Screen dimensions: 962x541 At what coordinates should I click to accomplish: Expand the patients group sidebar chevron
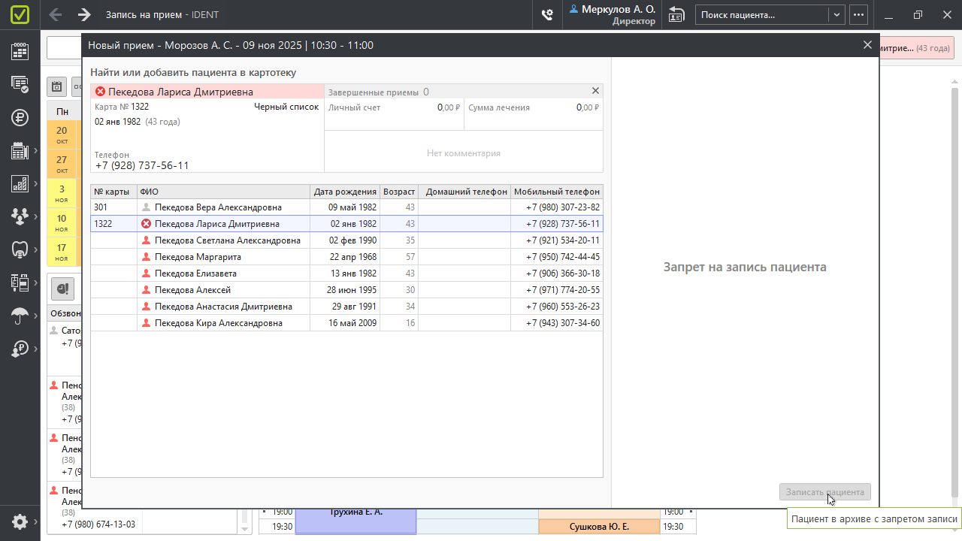coord(35,216)
